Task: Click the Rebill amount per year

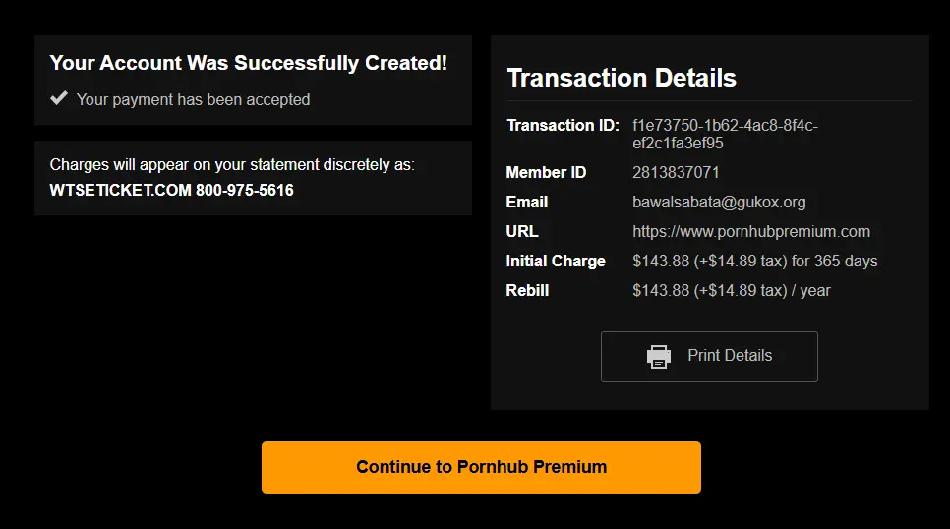Action: (732, 291)
